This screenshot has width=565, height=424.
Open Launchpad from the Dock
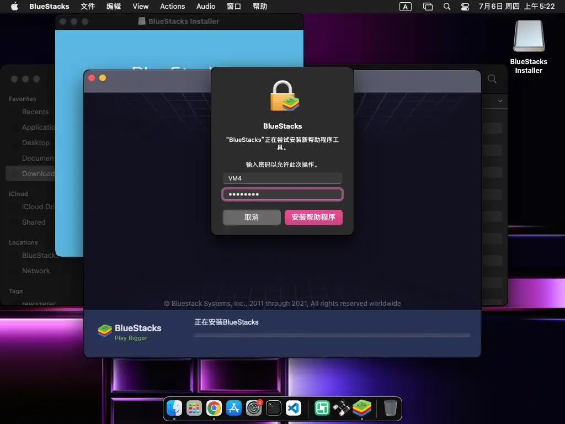[194, 408]
